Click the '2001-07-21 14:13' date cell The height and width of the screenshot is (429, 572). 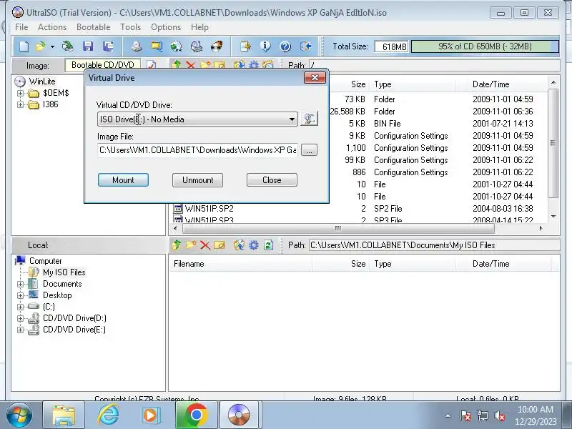[503, 124]
